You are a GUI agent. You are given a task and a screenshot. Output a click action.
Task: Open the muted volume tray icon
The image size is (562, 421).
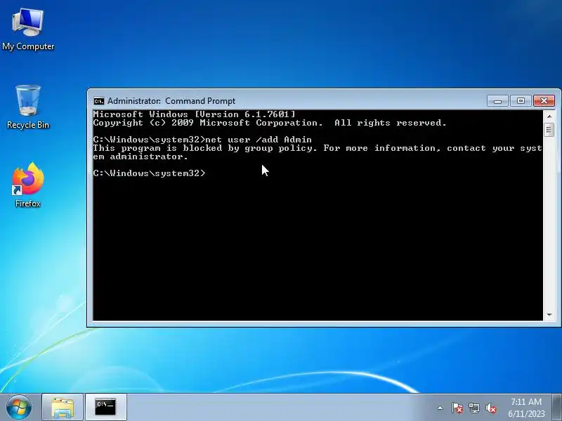pyautogui.click(x=491, y=408)
